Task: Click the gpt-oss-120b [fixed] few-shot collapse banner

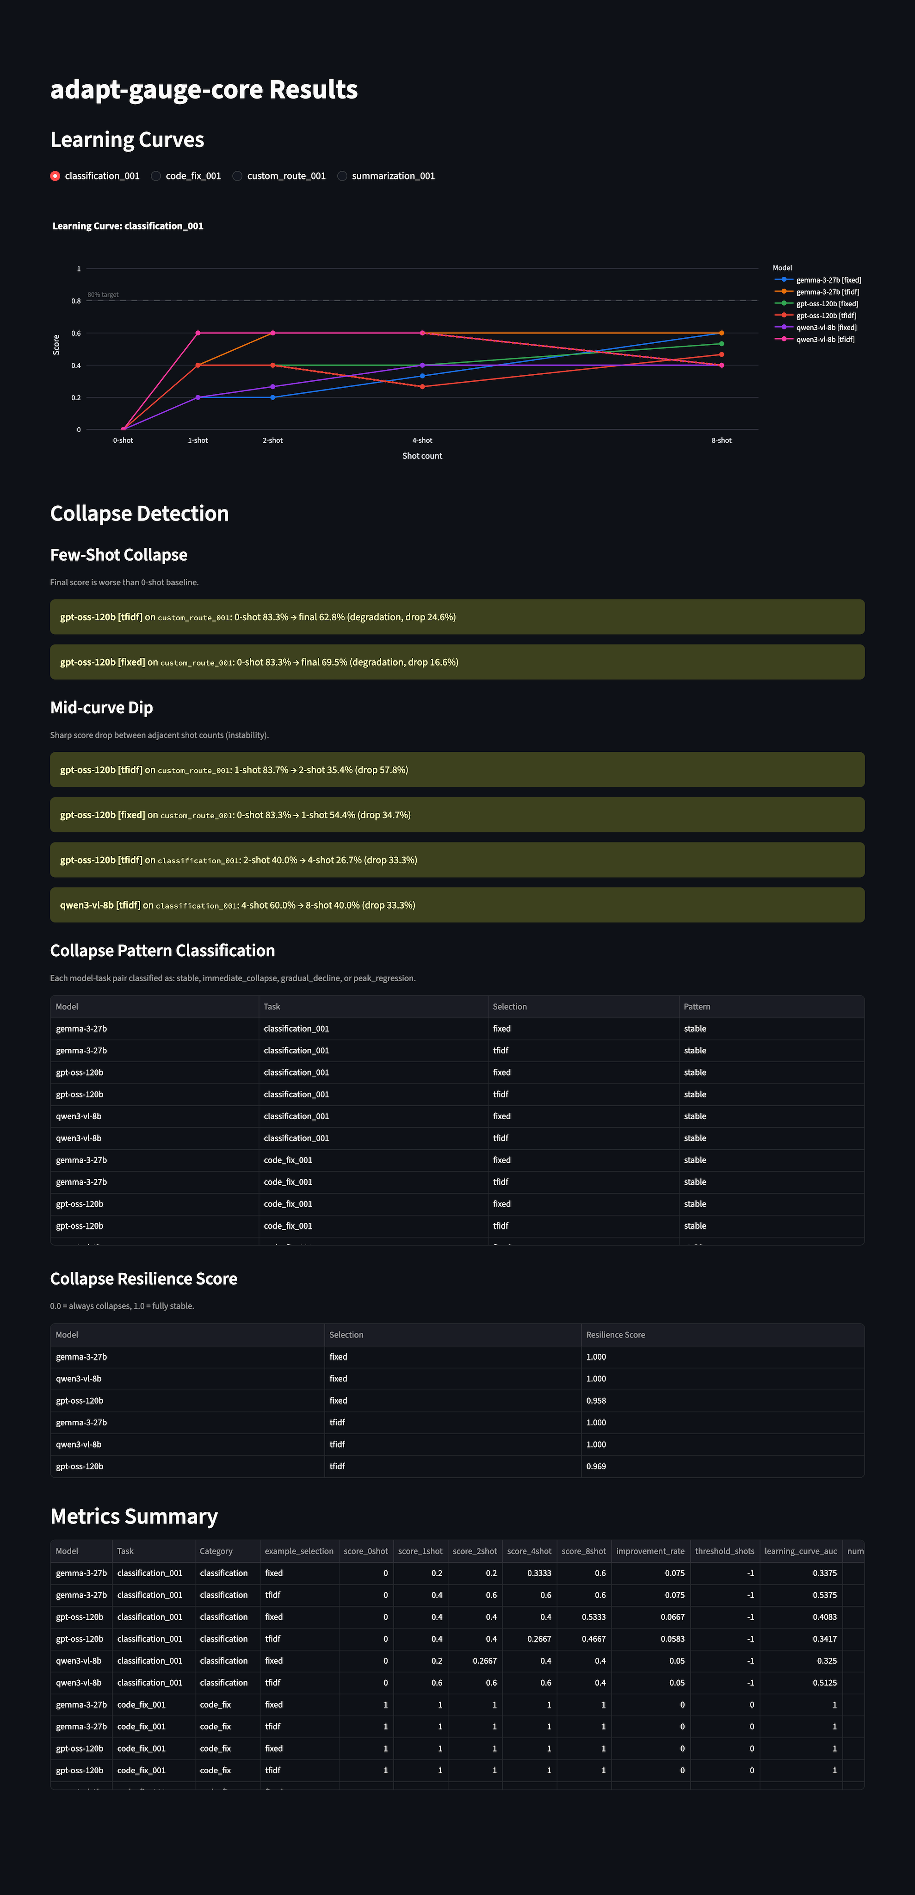Action: (x=457, y=661)
